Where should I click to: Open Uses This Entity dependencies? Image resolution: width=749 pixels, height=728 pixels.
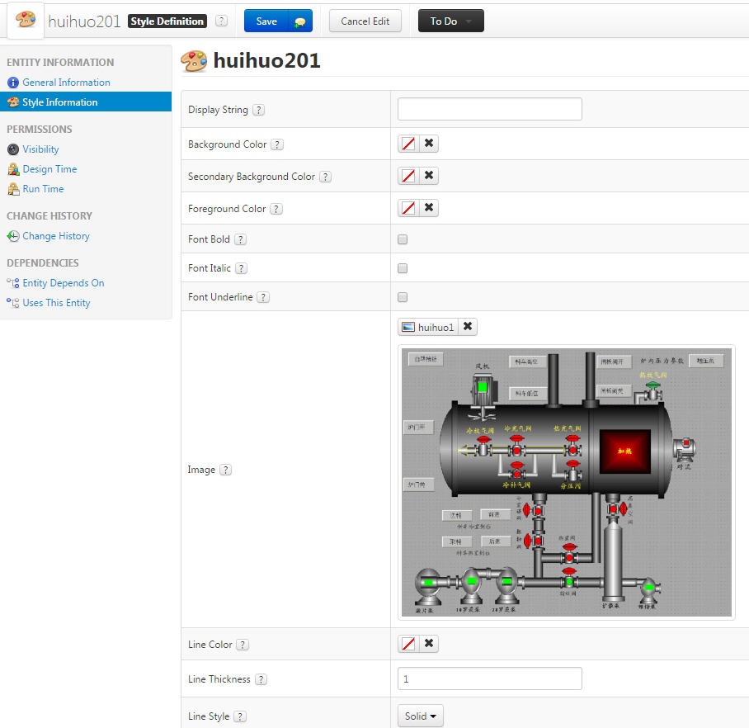[56, 303]
